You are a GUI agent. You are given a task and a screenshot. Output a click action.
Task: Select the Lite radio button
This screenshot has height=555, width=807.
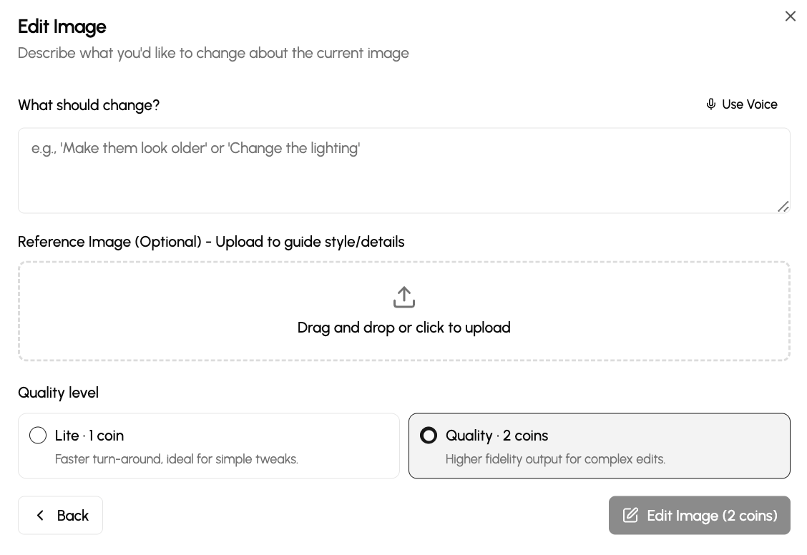coord(38,436)
